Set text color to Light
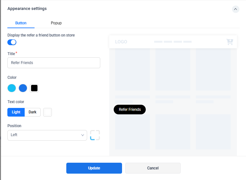The height and width of the screenshot is (180, 246). click(16, 112)
